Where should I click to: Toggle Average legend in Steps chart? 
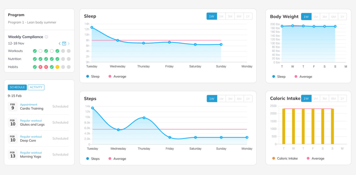point(117,159)
